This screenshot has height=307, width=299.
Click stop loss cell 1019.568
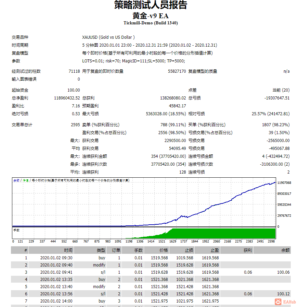click(x=185, y=258)
